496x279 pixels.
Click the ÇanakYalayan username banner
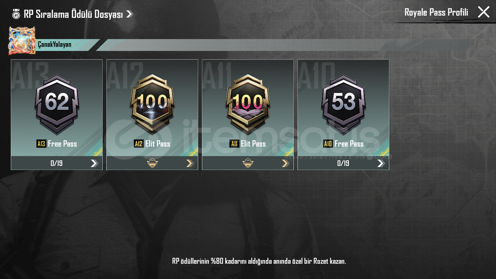pyautogui.click(x=68, y=45)
